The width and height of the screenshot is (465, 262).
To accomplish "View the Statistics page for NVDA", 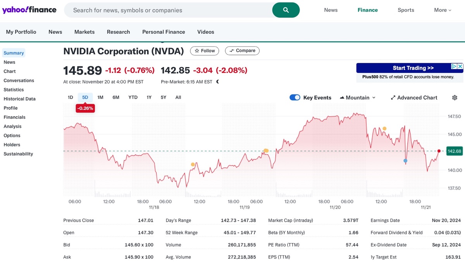I will click(14, 90).
